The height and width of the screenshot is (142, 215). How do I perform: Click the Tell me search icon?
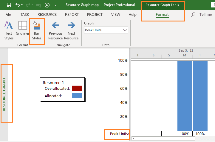click(x=193, y=15)
